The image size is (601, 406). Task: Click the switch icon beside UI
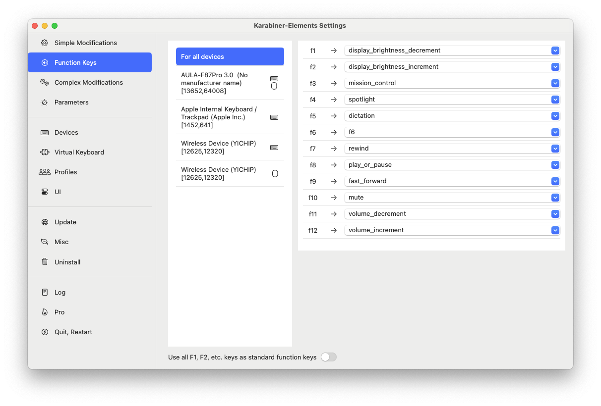[45, 192]
